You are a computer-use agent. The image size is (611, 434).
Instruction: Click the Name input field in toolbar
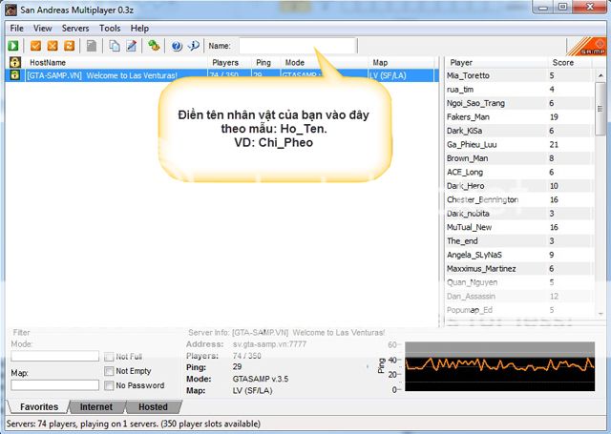pos(296,45)
